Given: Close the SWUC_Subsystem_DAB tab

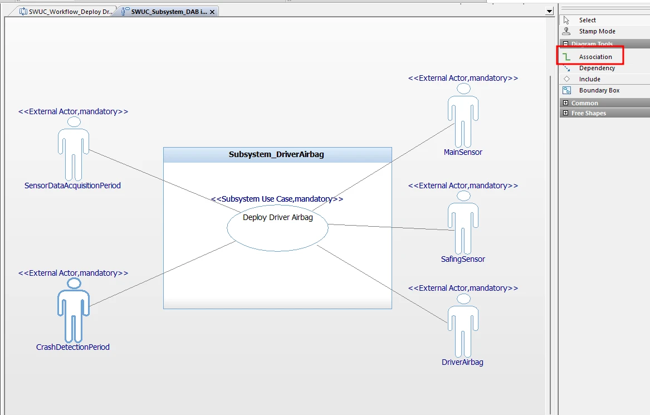Looking at the screenshot, I should pyautogui.click(x=212, y=12).
